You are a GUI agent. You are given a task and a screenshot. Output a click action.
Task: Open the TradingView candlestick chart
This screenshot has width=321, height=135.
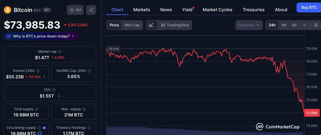tap(175, 25)
